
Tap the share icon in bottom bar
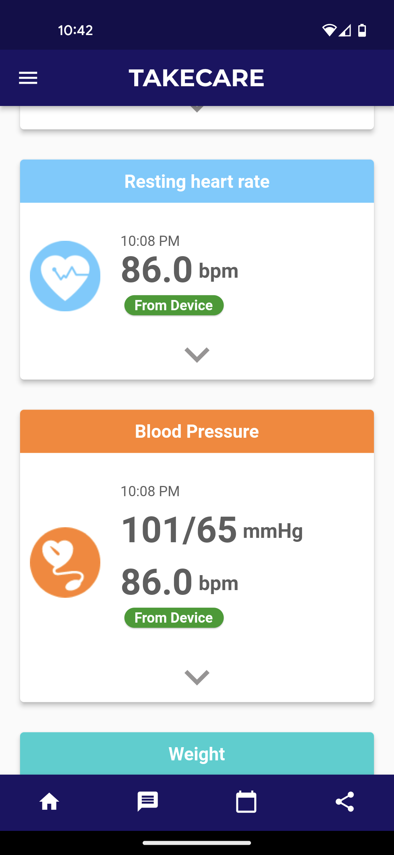tap(345, 802)
